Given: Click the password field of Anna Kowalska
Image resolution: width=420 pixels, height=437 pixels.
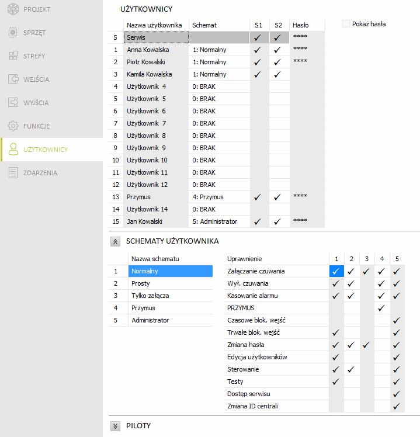Looking at the screenshot, I should [x=307, y=50].
